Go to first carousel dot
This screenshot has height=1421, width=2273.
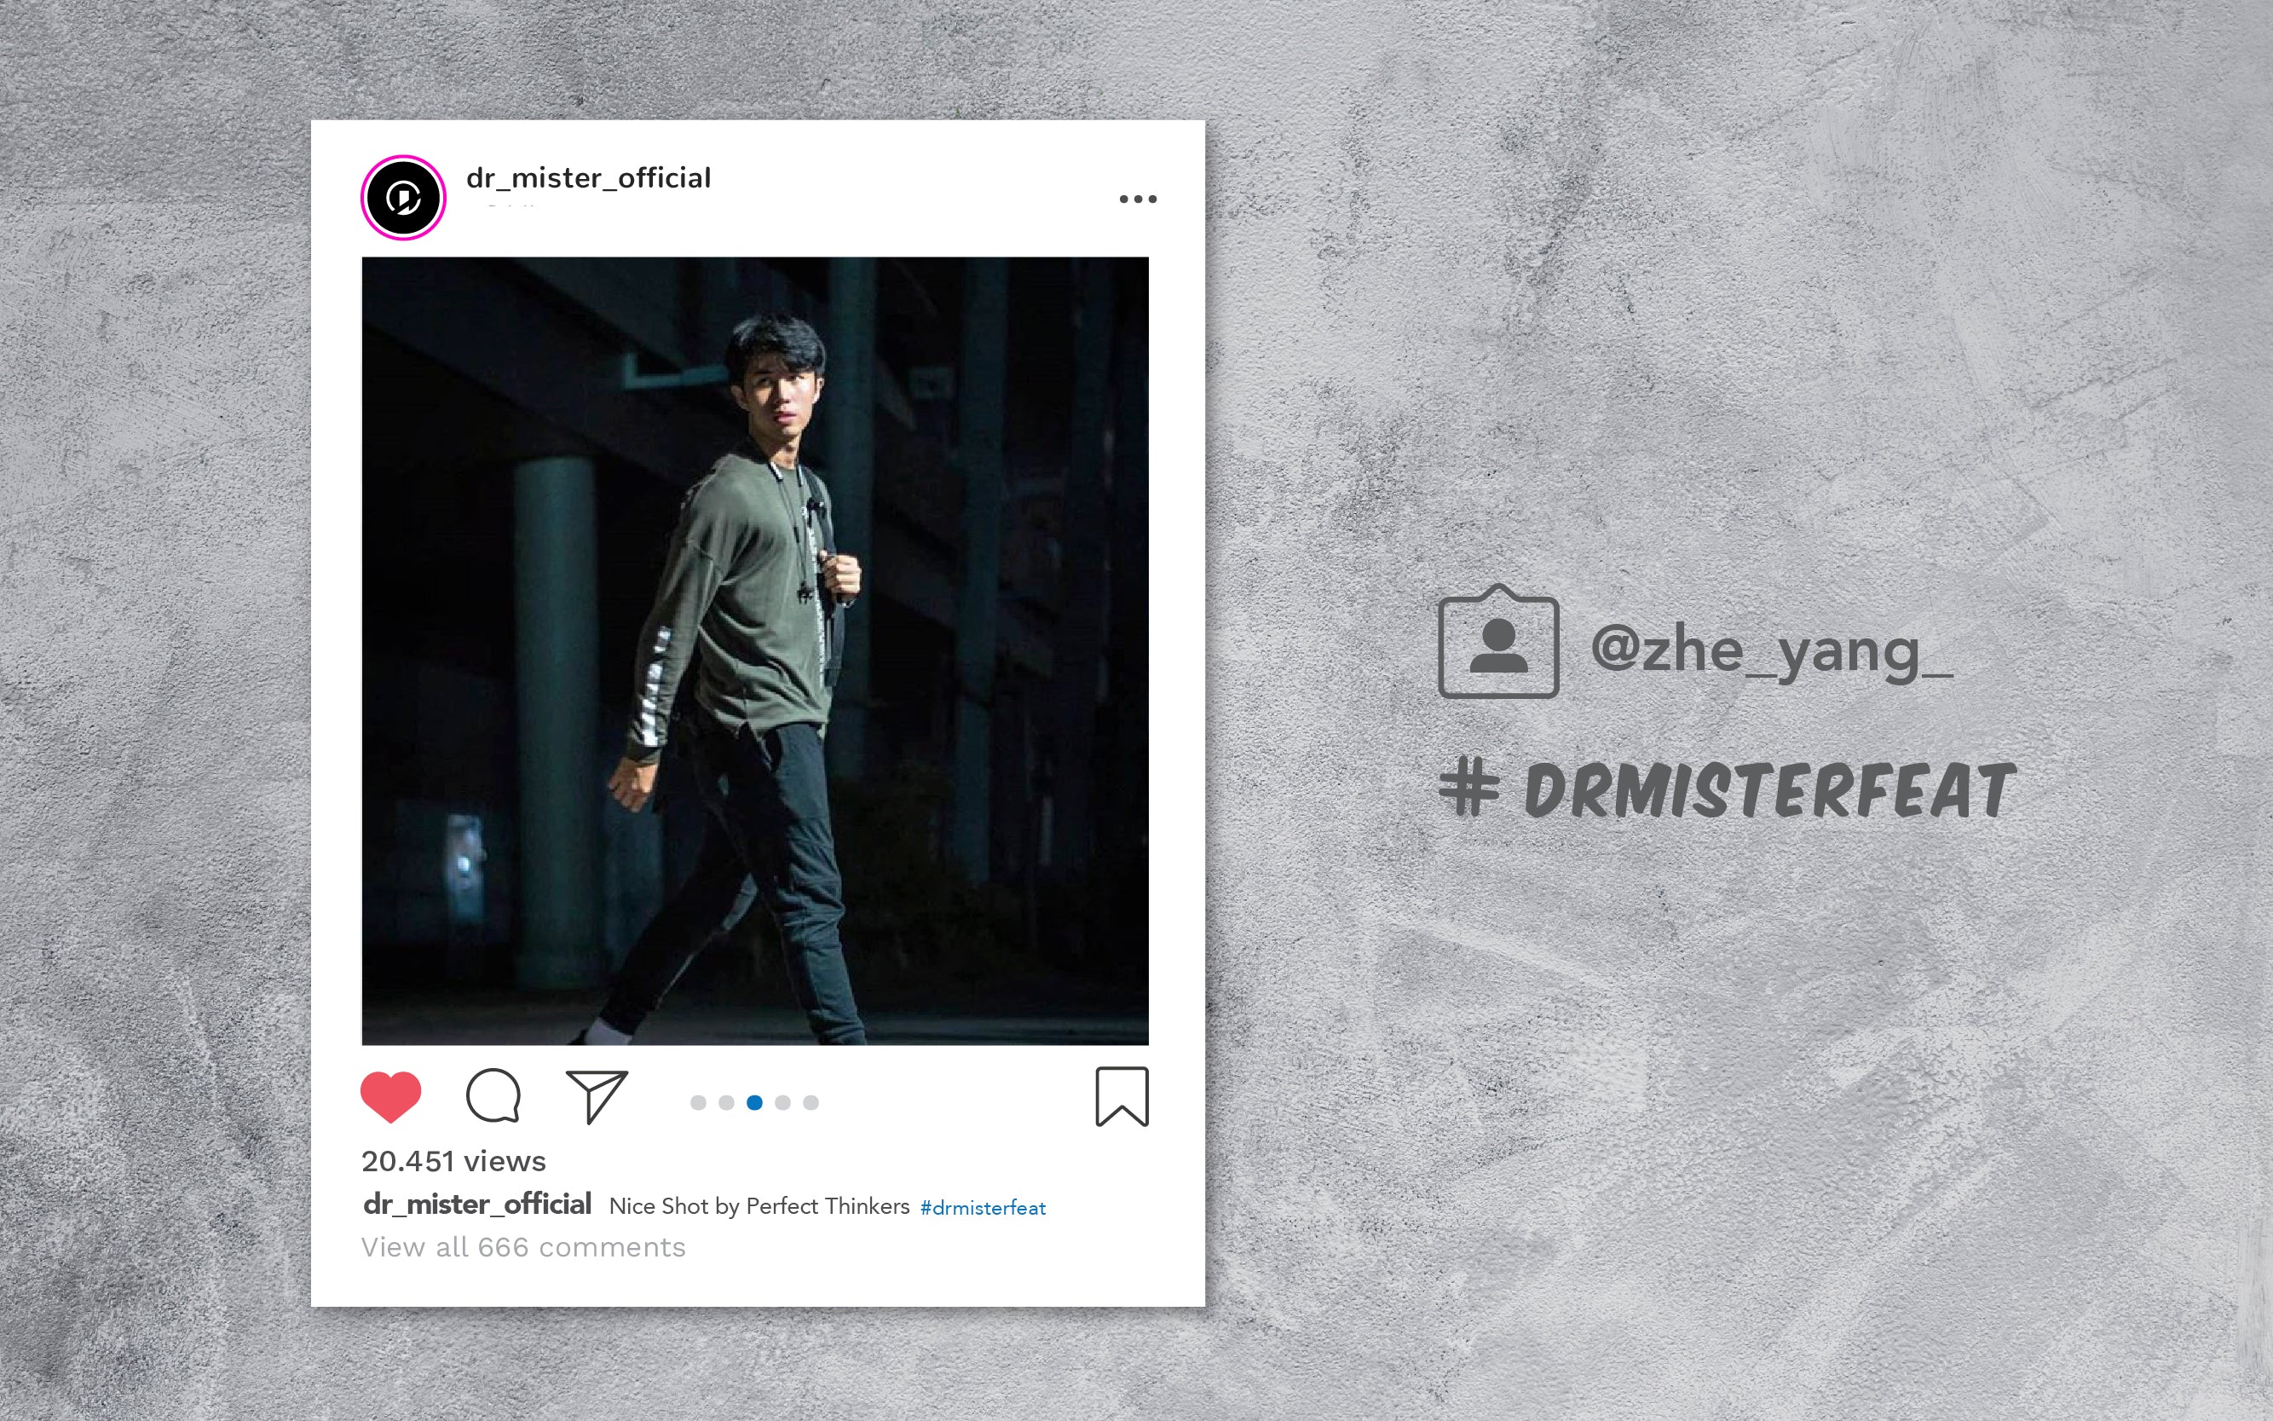698,1102
